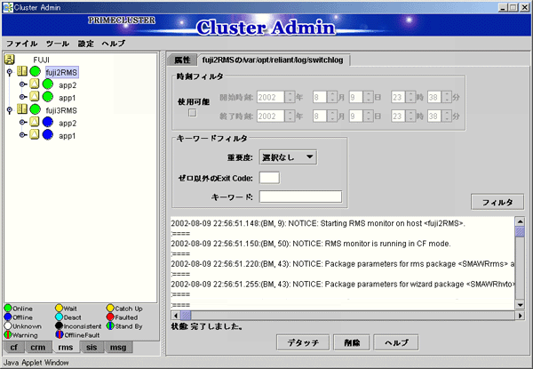The width and height of the screenshot is (533, 369).
Task: Open the ヘルプ menu
Action: [114, 44]
